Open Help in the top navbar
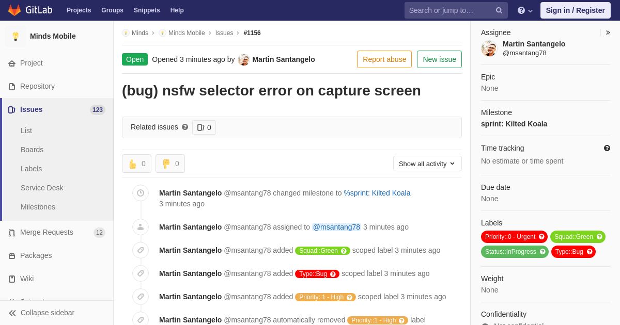 177,10
